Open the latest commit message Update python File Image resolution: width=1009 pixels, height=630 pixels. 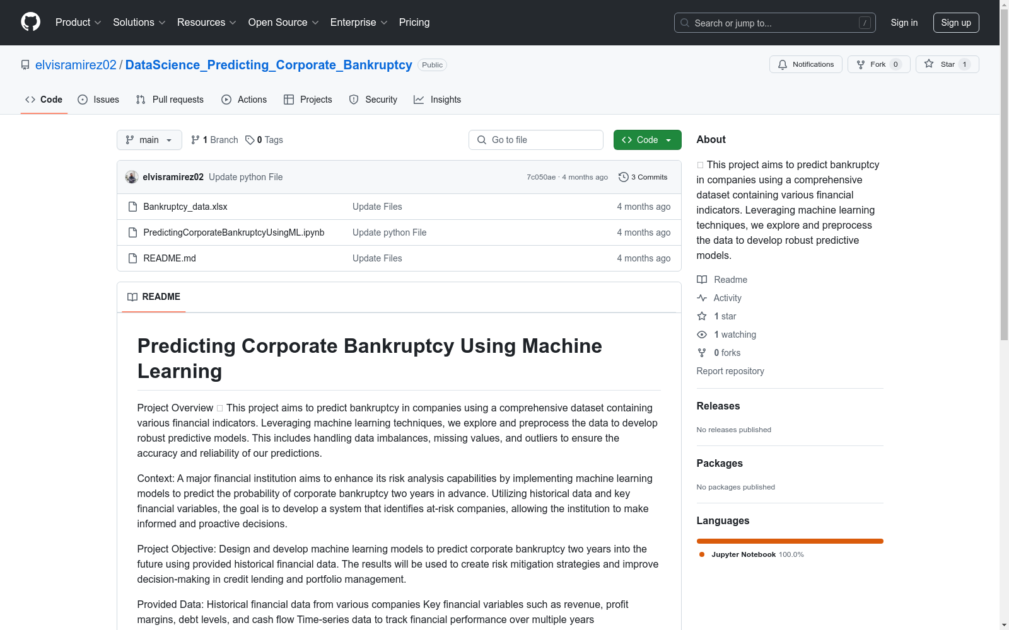tap(246, 177)
